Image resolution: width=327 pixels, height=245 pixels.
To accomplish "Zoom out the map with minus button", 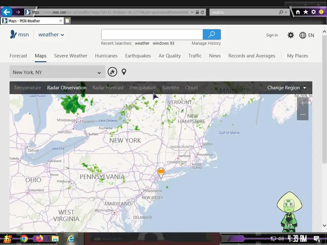I will pos(303,115).
